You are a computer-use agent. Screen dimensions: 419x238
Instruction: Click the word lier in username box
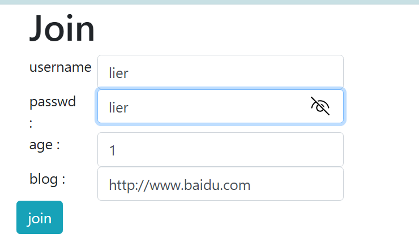coord(119,73)
